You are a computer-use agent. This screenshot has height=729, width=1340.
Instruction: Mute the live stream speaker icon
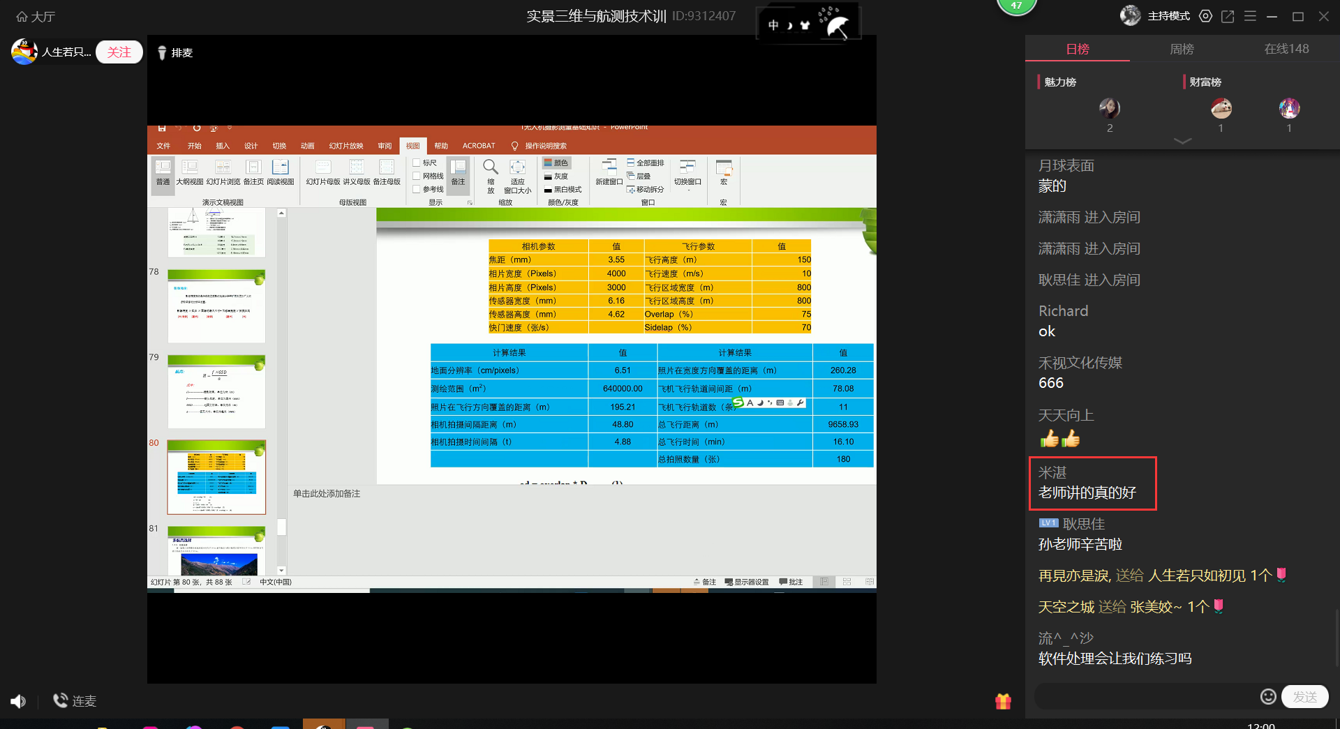pyautogui.click(x=17, y=701)
